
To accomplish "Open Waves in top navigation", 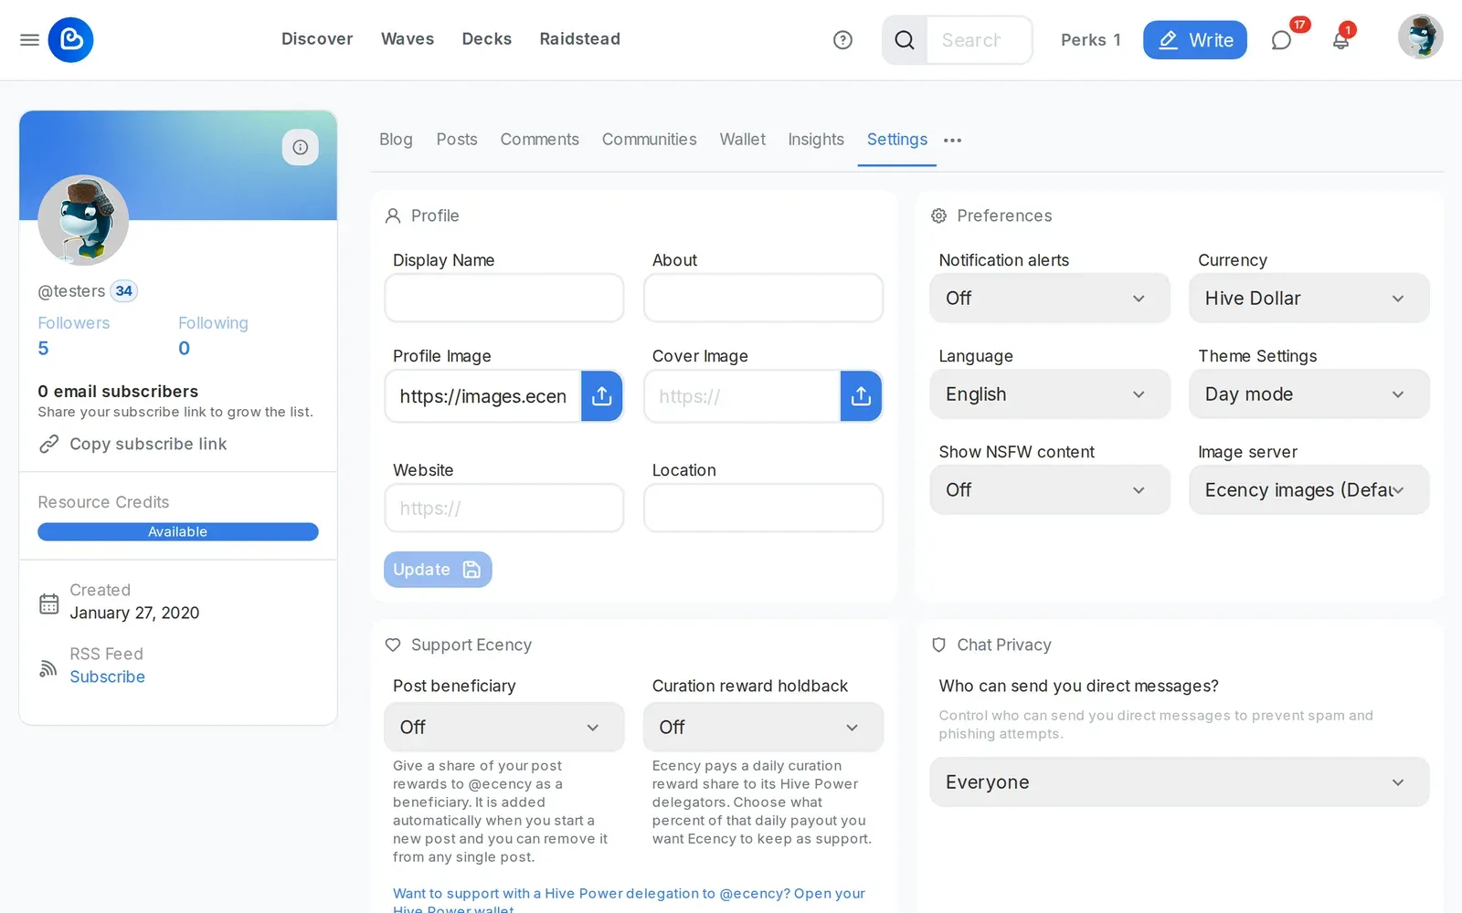I will tap(408, 39).
